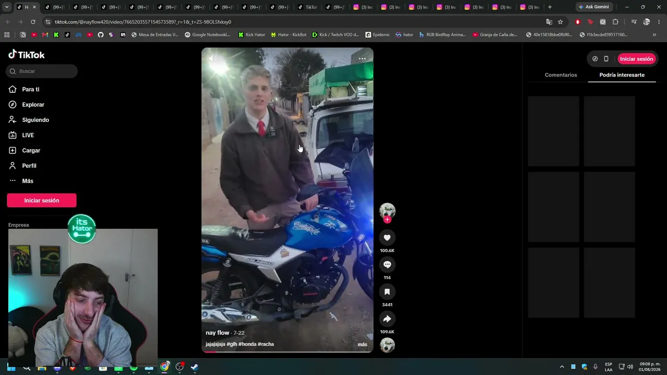The width and height of the screenshot is (667, 375).
Task: Open the #racha hashtag
Action: click(266, 344)
